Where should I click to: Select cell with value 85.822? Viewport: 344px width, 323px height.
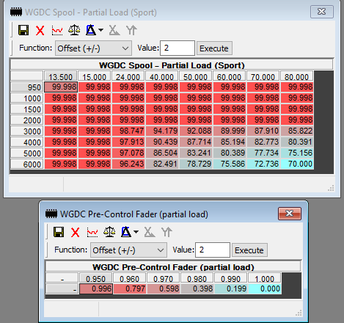pyautogui.click(x=297, y=131)
